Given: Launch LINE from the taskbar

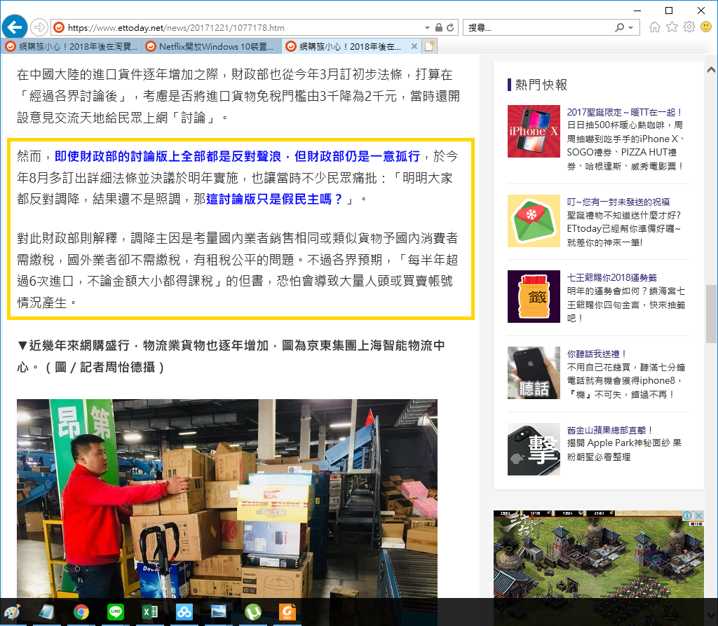Looking at the screenshot, I should [x=115, y=612].
